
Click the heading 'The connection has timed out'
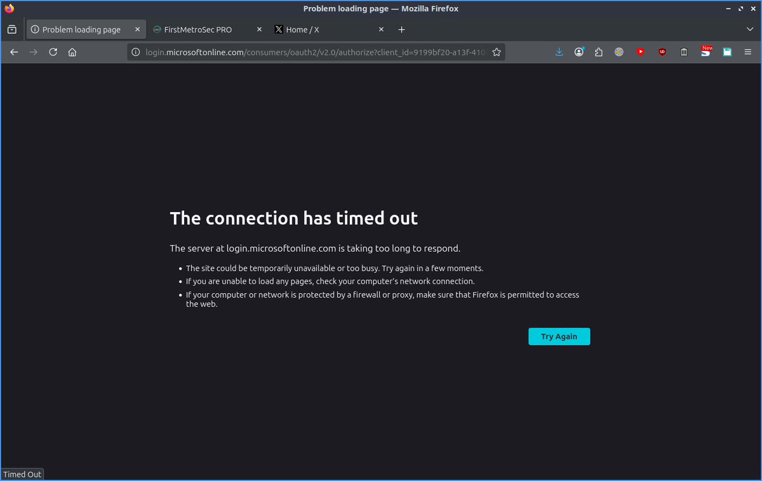[293, 218]
